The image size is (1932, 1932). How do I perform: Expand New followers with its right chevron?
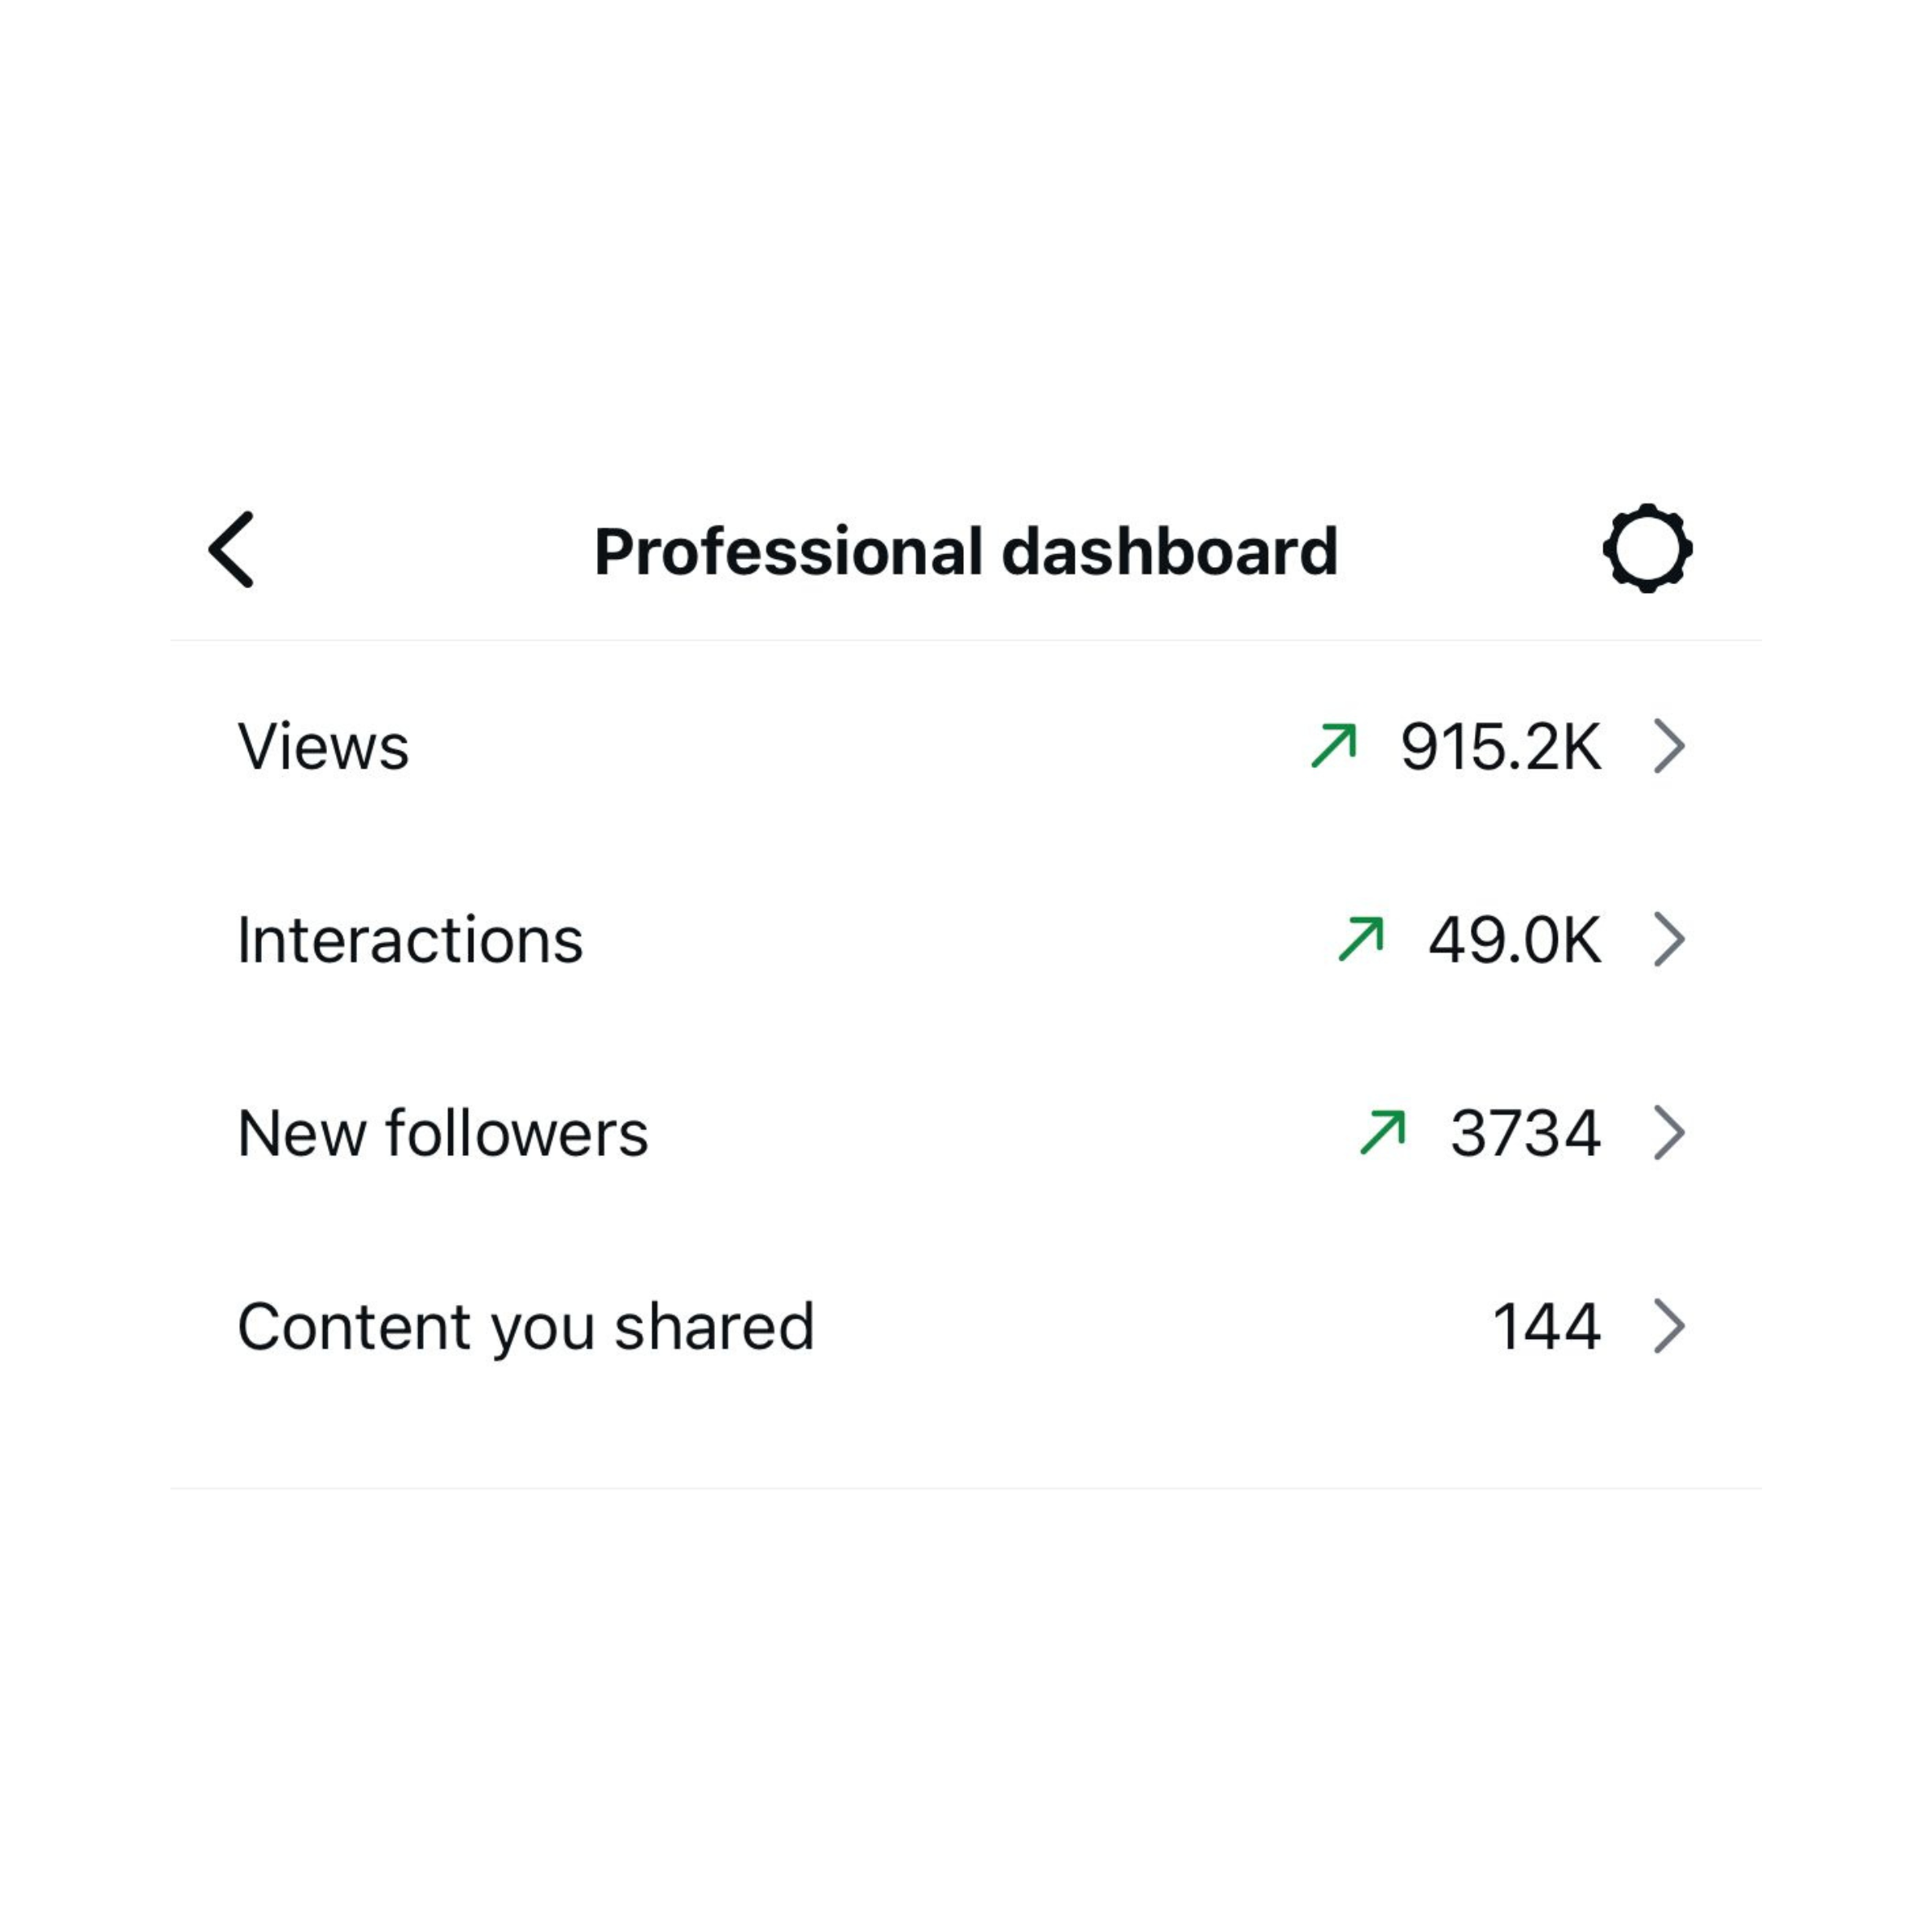1669,1132
